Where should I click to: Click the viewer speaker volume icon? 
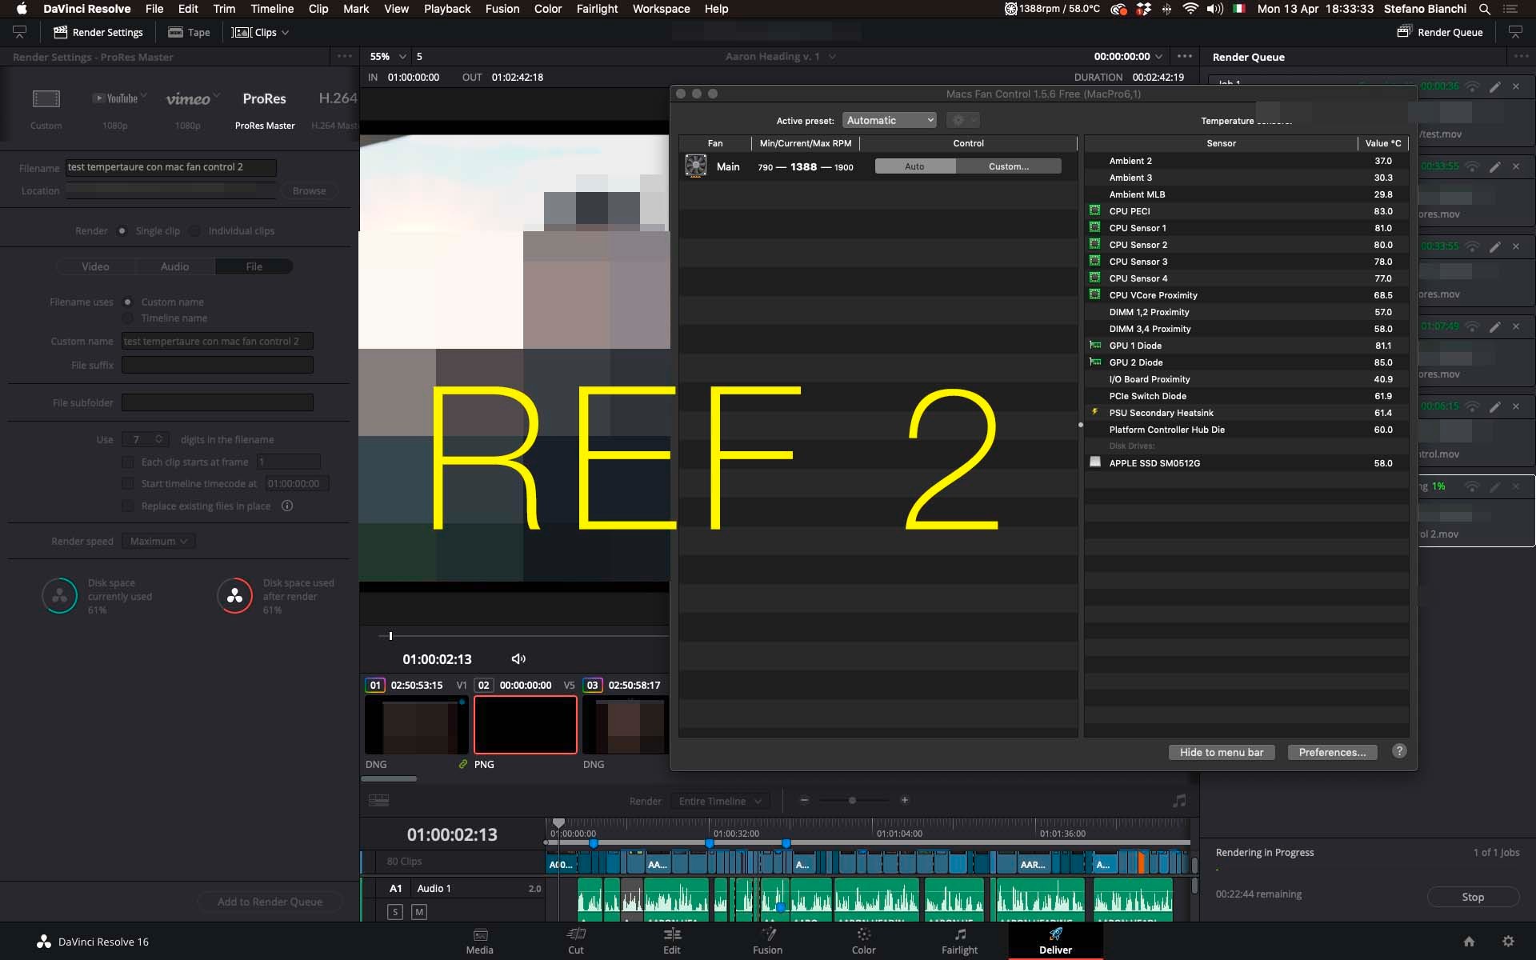click(518, 658)
